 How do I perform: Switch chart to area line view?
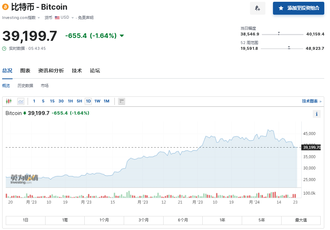pyautogui.click(x=21, y=101)
